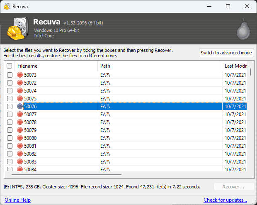The image size is (257, 205).
Task: Open the Check for updates link
Action: (x=225, y=200)
